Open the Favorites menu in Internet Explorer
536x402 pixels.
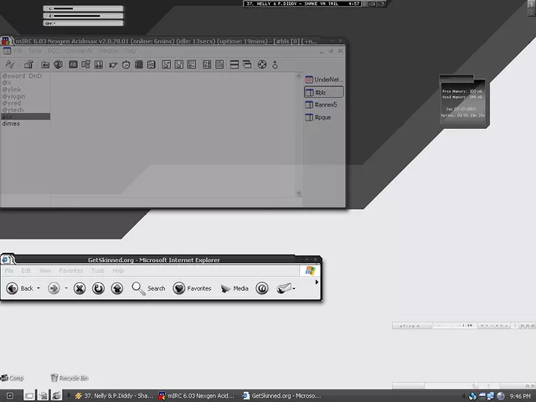point(71,271)
